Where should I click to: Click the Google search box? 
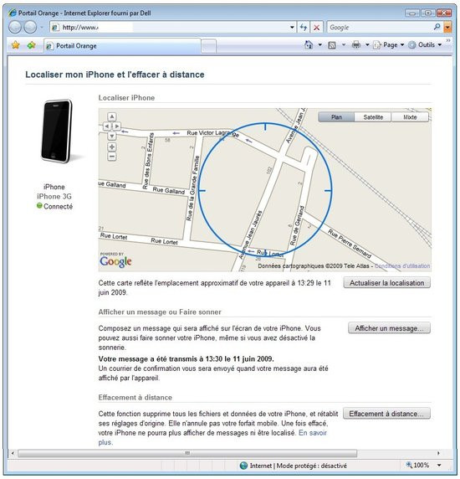pyautogui.click(x=380, y=27)
